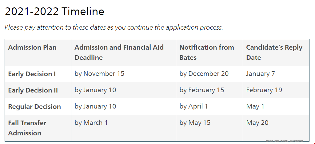Select the Admission and Financial Aid Deadline header
The width and height of the screenshot is (315, 144).
coord(119,52)
